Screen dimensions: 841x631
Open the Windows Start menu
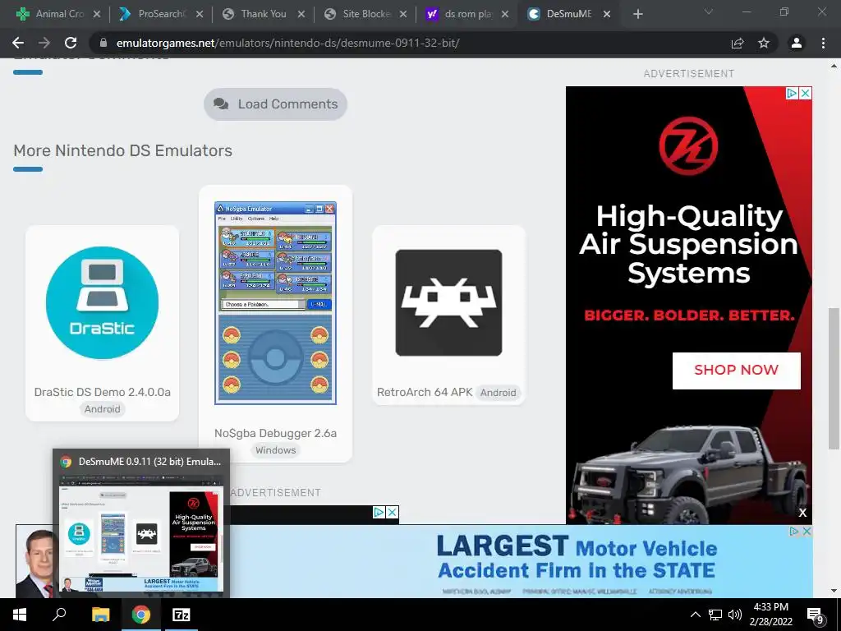[x=20, y=615]
